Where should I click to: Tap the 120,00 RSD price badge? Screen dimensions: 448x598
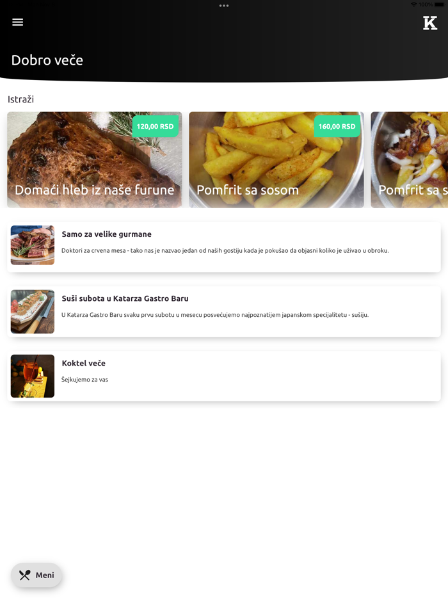(x=155, y=126)
